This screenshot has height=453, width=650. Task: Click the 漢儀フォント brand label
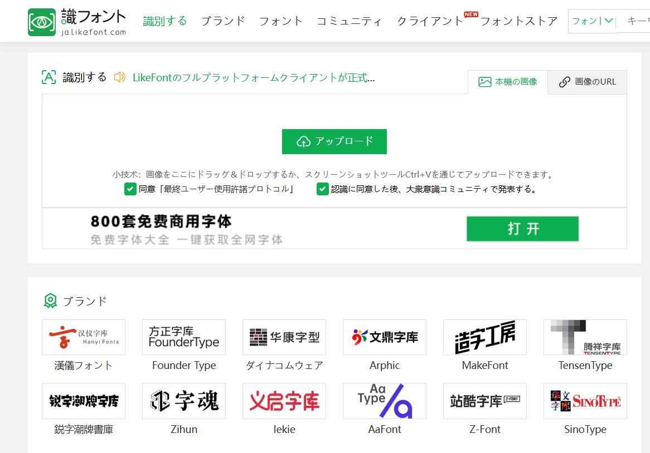pyautogui.click(x=84, y=365)
